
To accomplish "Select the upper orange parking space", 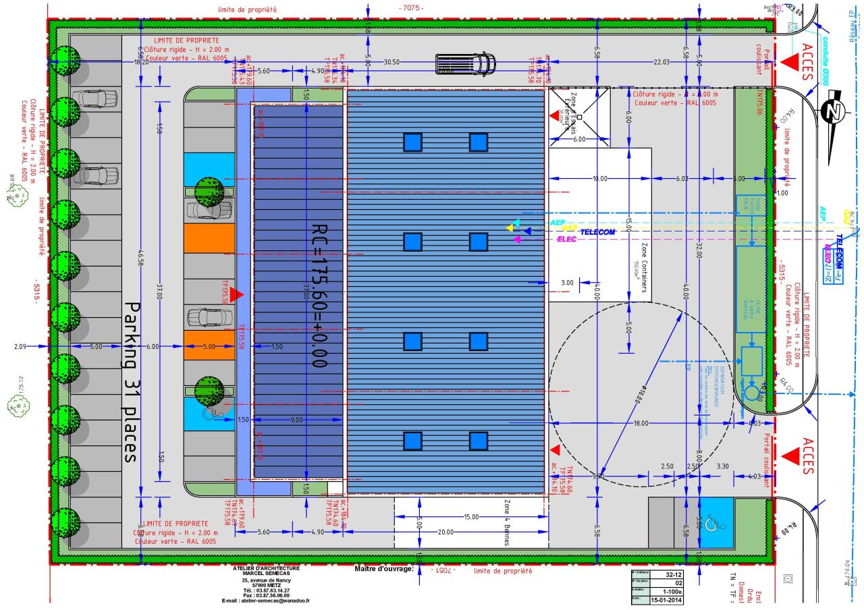I will (209, 238).
